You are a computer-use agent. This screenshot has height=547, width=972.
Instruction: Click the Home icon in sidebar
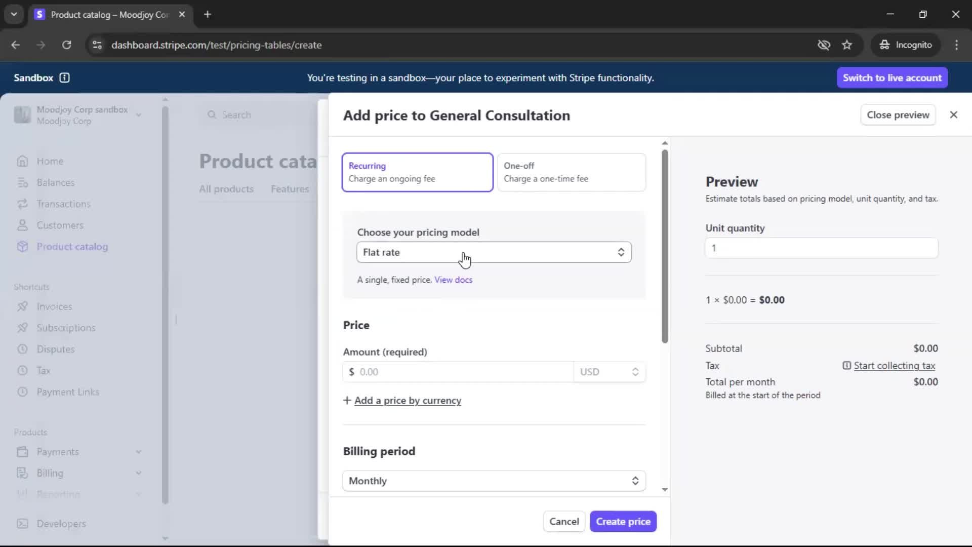tap(22, 161)
